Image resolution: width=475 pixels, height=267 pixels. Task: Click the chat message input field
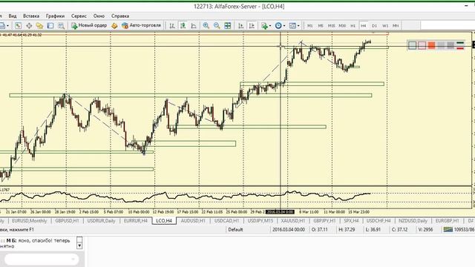[x=42, y=260]
